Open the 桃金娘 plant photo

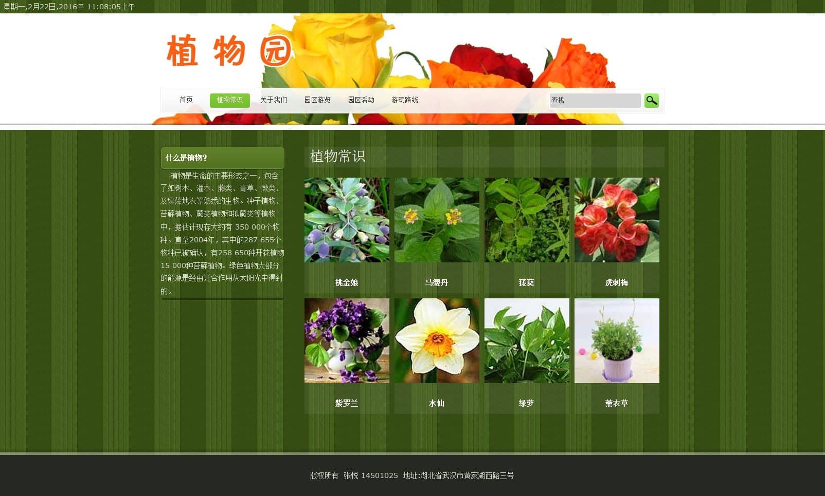(347, 220)
